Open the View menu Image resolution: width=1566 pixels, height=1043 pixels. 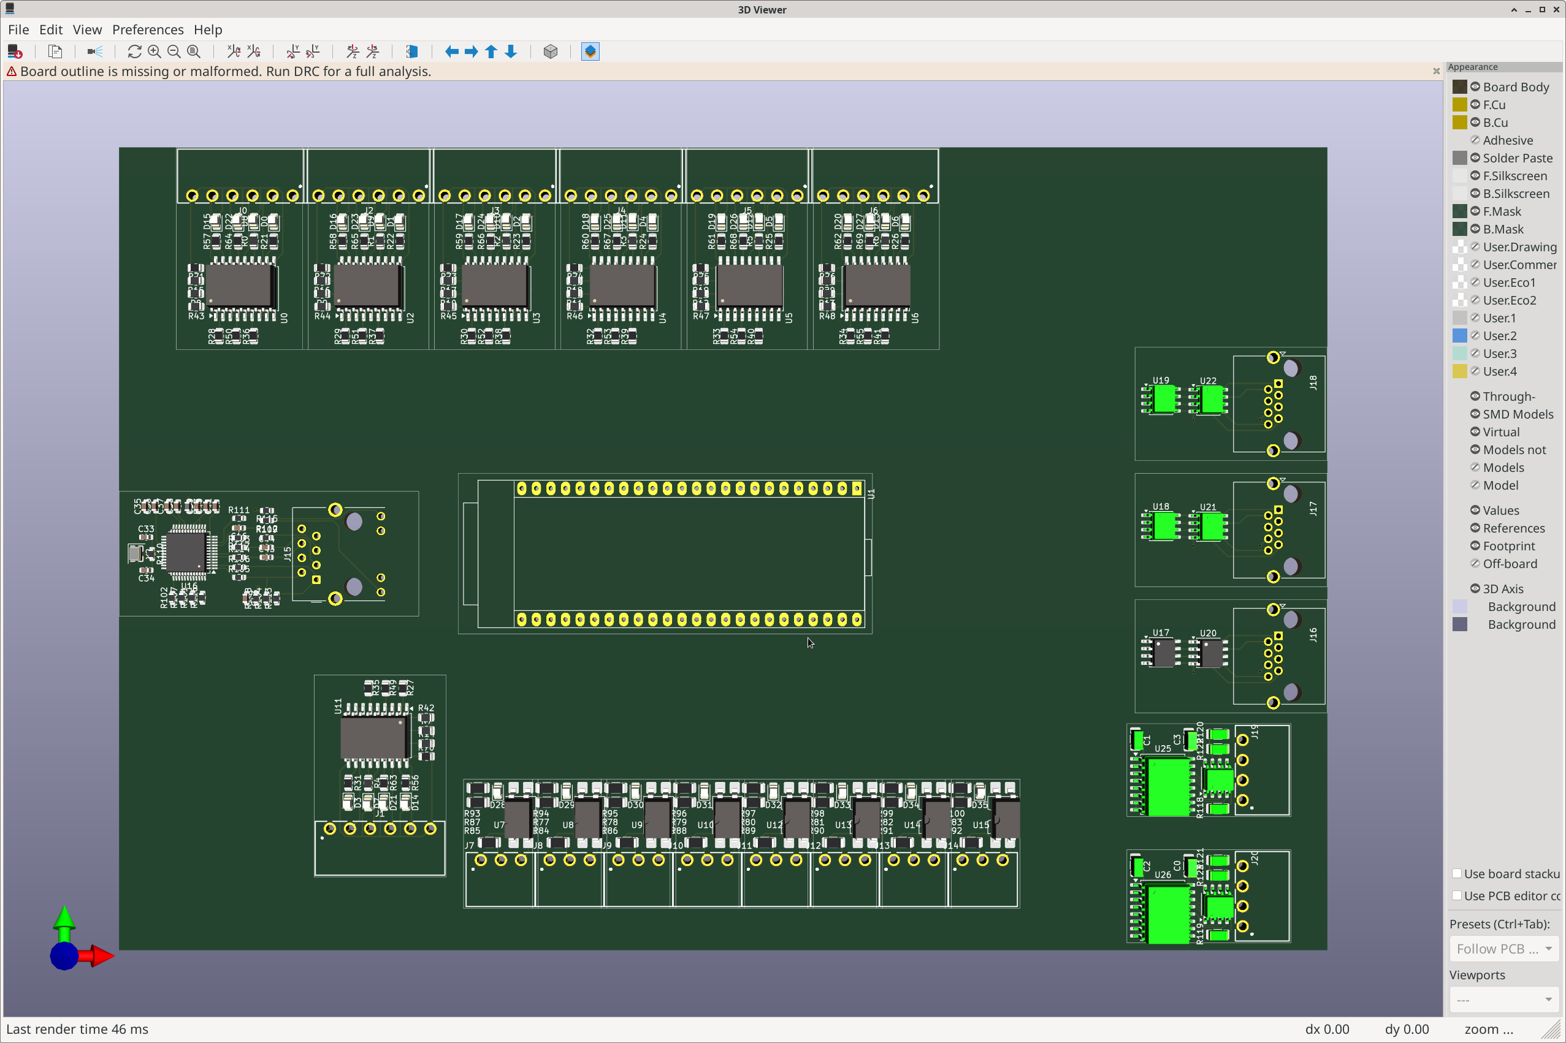[87, 30]
